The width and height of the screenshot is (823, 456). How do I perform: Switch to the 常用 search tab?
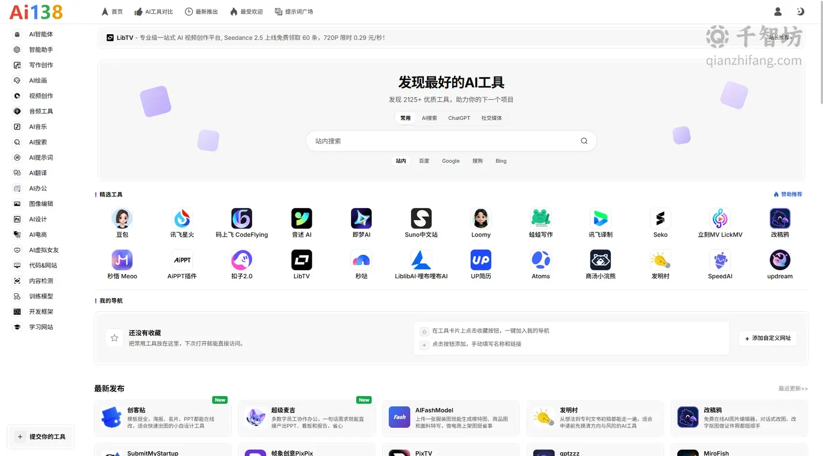coord(406,118)
